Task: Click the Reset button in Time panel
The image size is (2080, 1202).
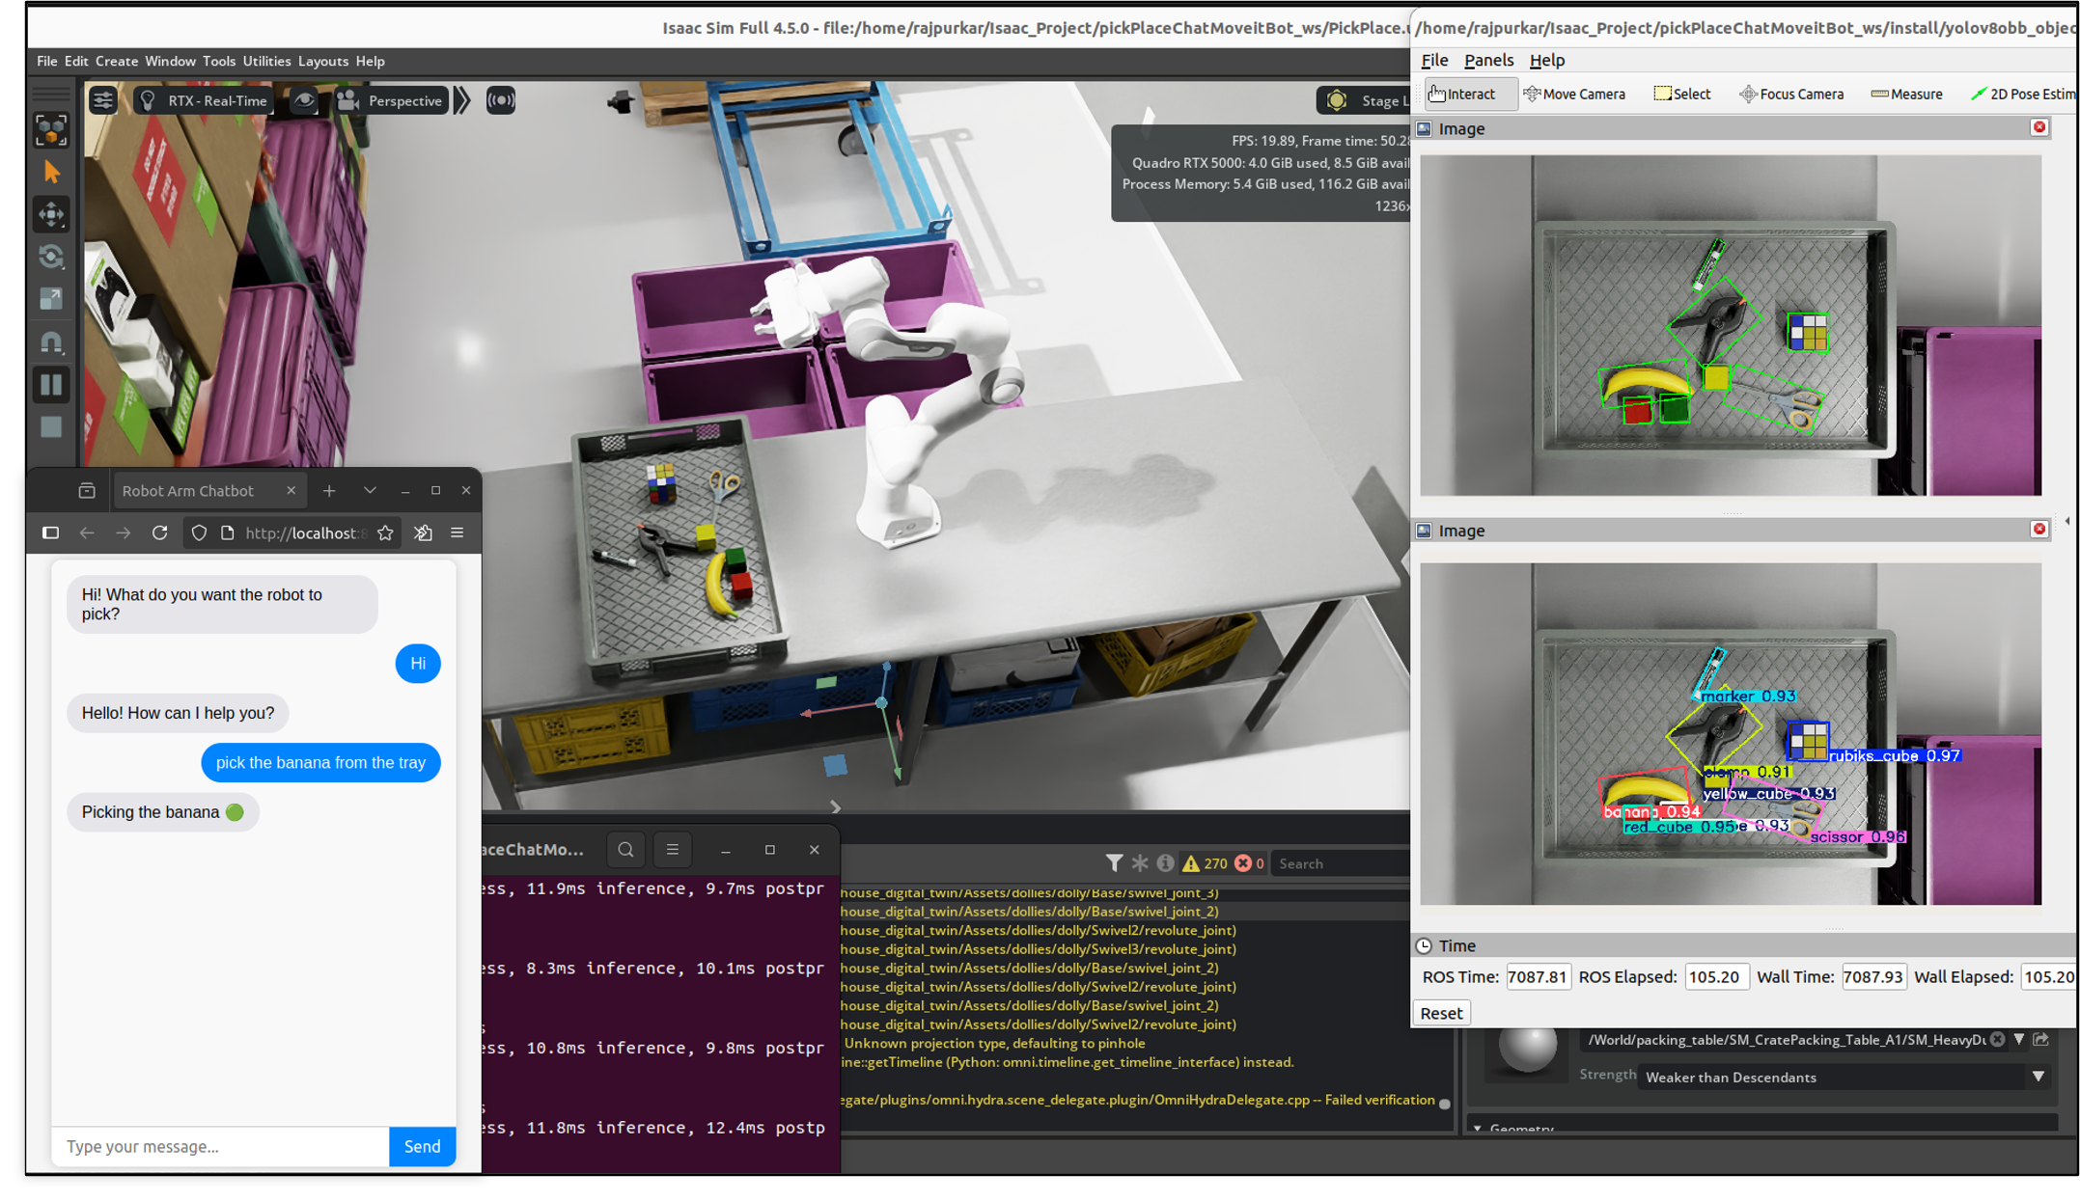Action: 1441,1013
